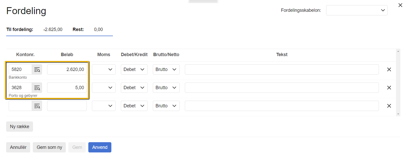
Task: Open Moms dropdown in the empty row
Action: pos(104,106)
